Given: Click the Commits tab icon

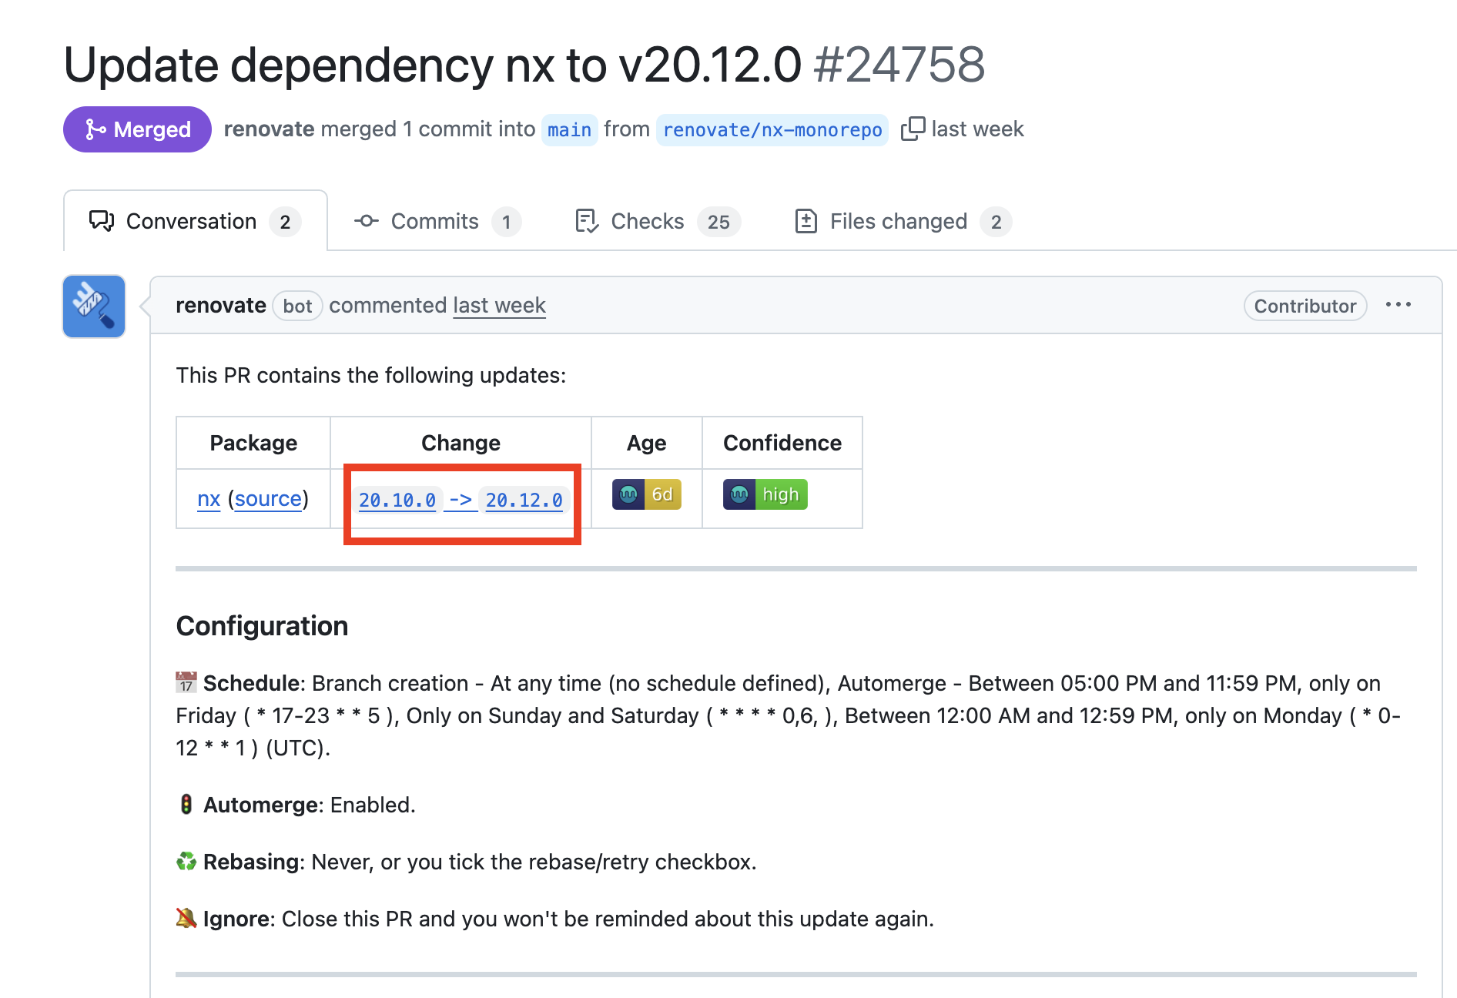Looking at the screenshot, I should click(367, 221).
